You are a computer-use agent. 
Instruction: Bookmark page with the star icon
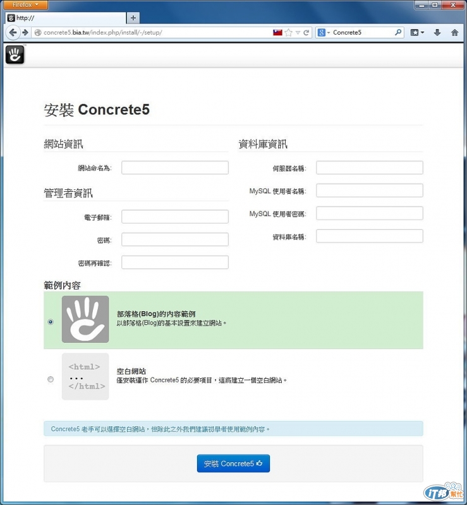click(289, 33)
